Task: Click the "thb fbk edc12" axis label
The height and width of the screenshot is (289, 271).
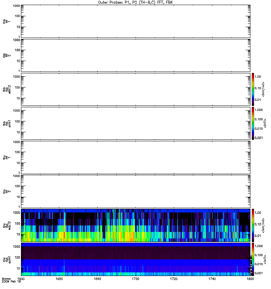Action: [7, 89]
